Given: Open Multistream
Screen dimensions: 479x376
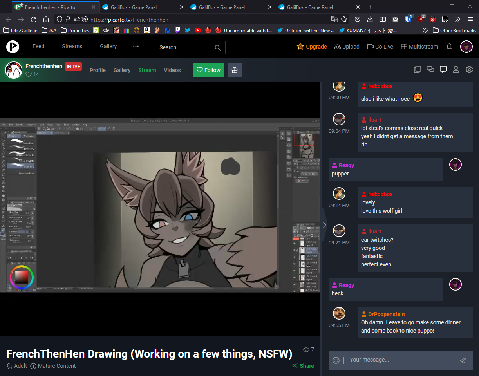Looking at the screenshot, I should coord(419,47).
